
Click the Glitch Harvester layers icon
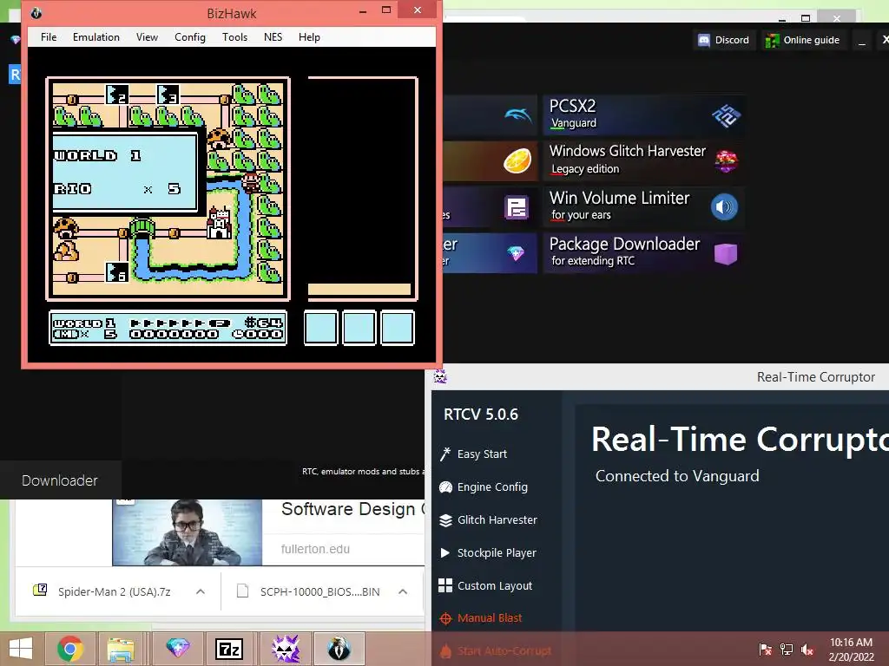(445, 520)
